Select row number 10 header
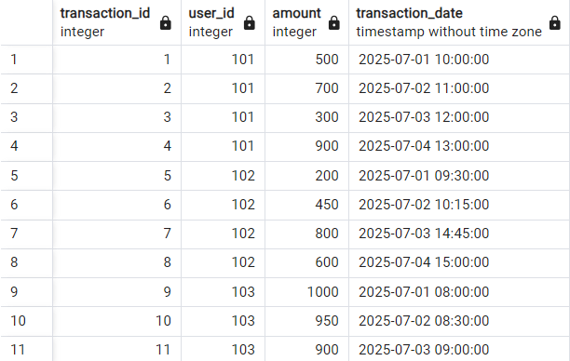 click(x=26, y=321)
